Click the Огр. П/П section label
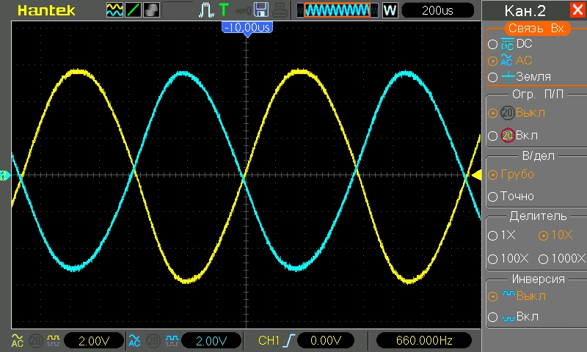This screenshot has width=587, height=352. tap(538, 95)
